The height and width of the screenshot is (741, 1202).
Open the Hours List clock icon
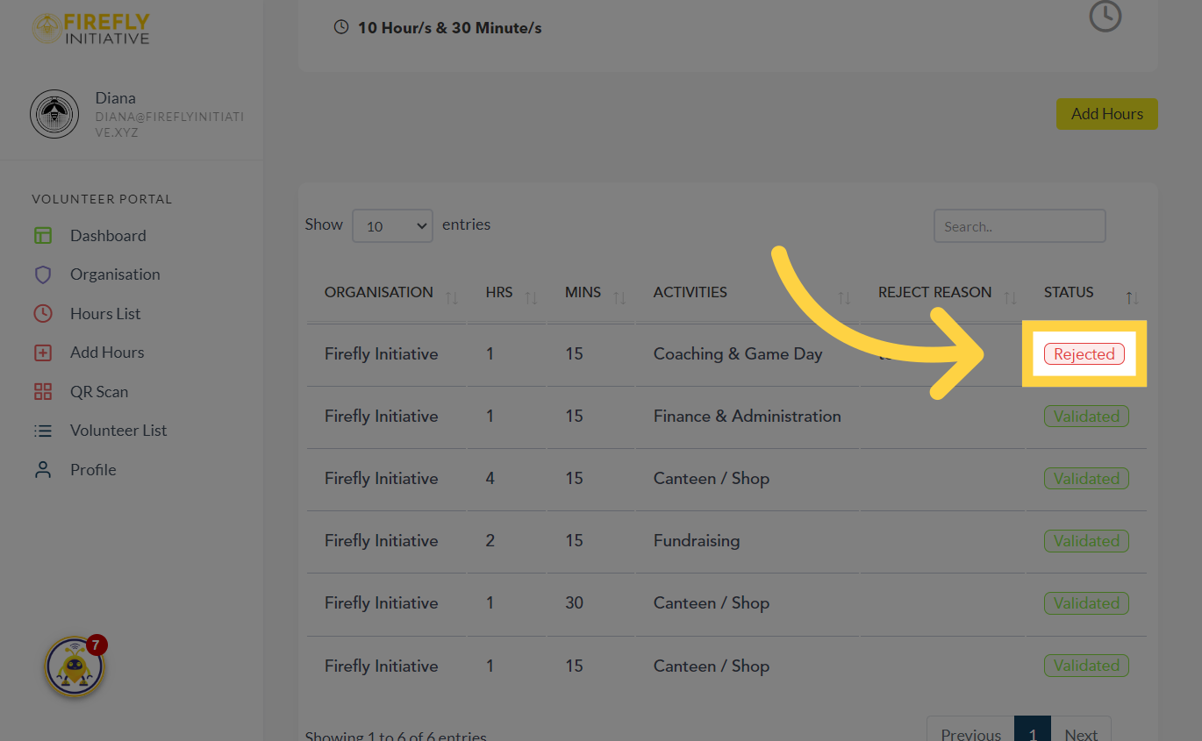[x=42, y=313]
